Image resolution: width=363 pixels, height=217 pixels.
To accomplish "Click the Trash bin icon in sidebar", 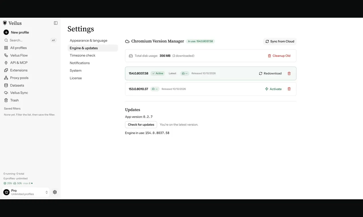I will pyautogui.click(x=6, y=100).
